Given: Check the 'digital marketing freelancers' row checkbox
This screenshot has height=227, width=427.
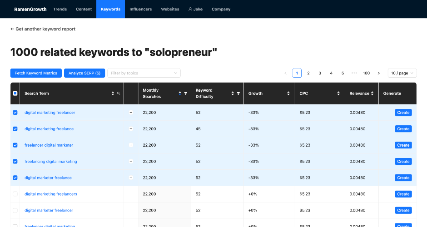Looking at the screenshot, I should 15,194.
